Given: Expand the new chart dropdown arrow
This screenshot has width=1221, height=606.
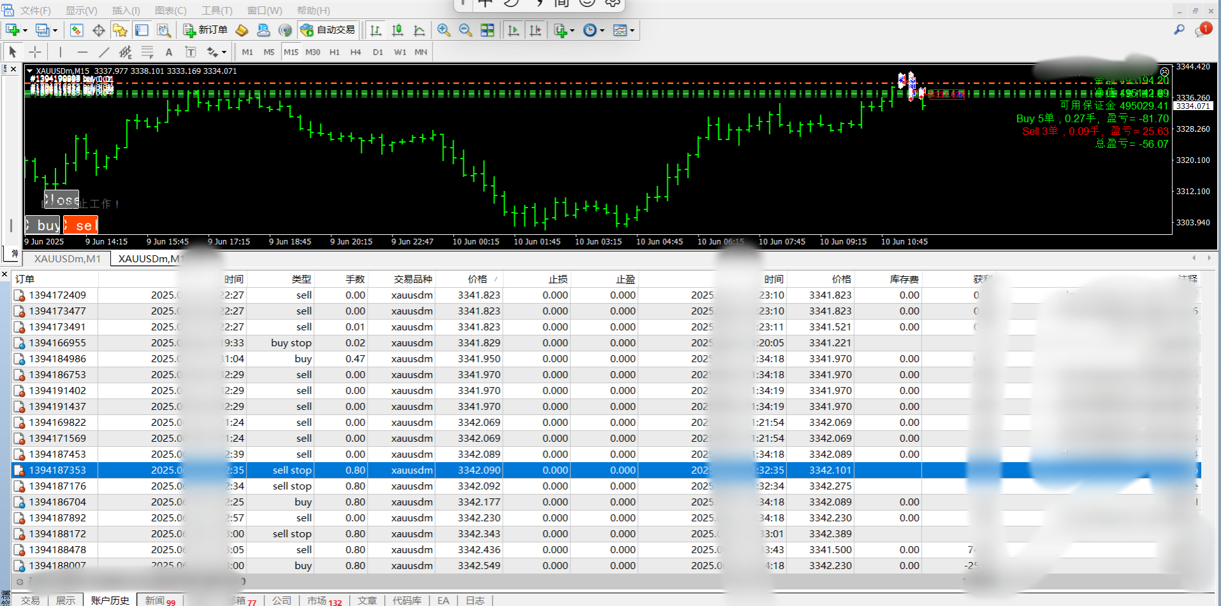Looking at the screenshot, I should pos(25,31).
